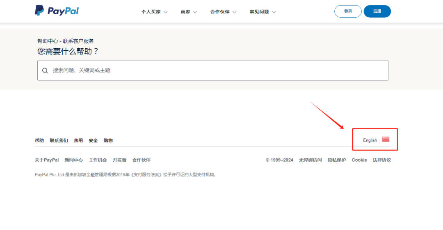
Task: Open the 帮助 footer link
Action: tap(39, 140)
